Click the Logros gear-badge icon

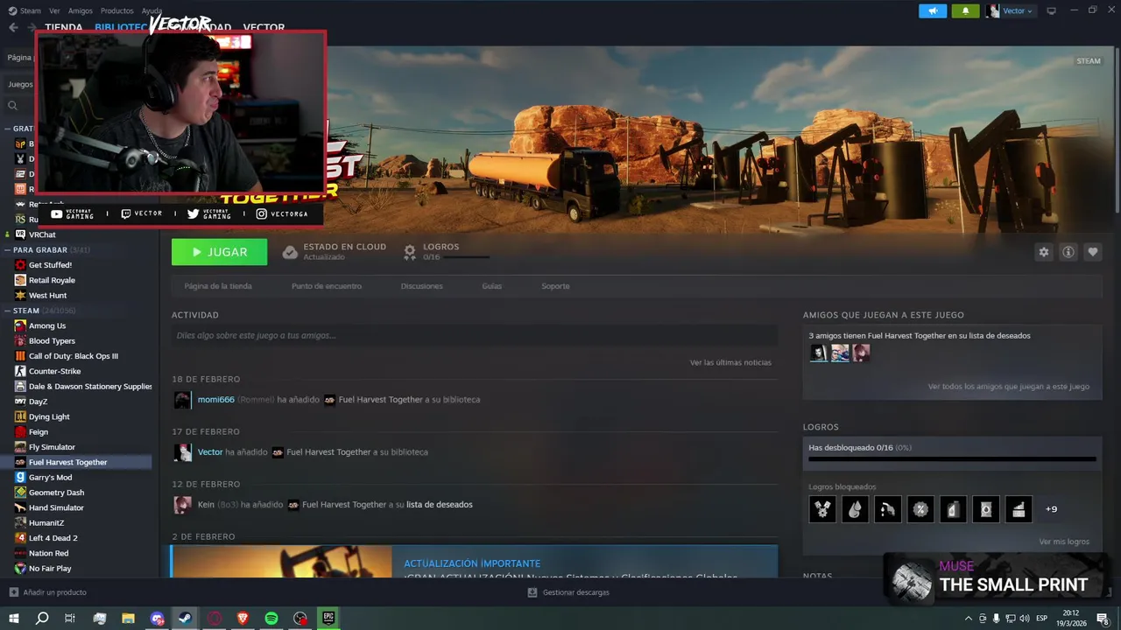[409, 252]
